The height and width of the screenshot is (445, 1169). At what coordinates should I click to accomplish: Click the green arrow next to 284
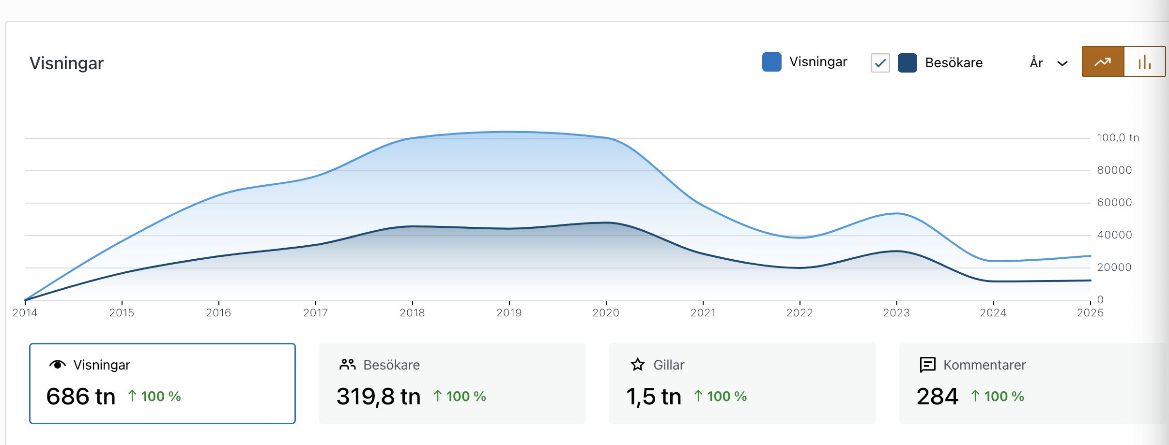pos(975,396)
